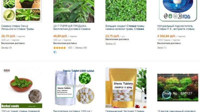Open the Herbal seeds product image

22,88
